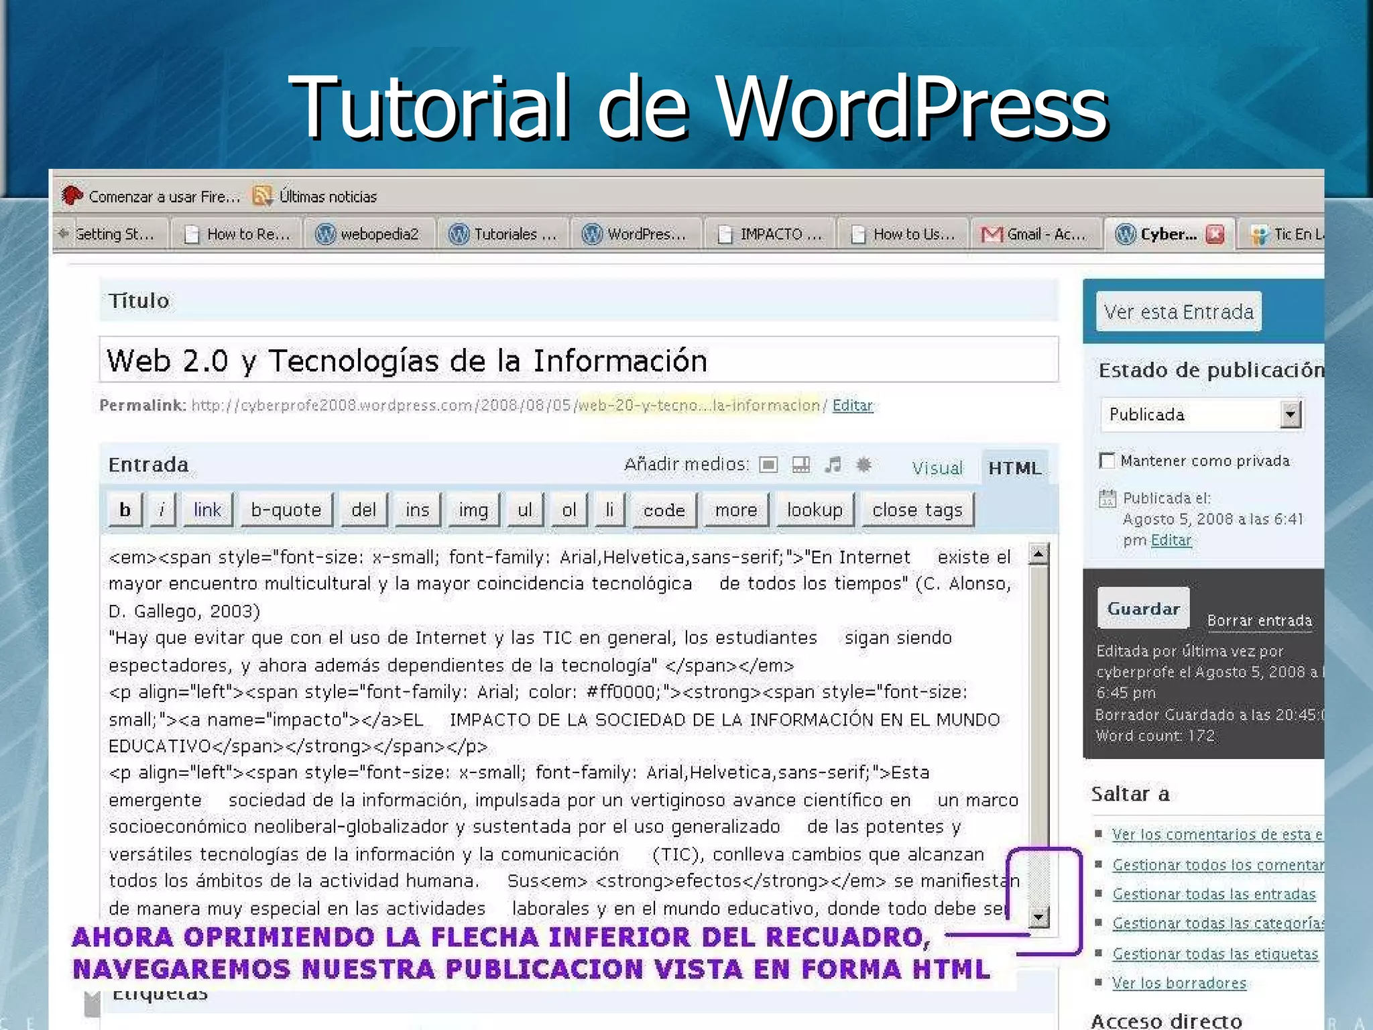Click in the post title field
This screenshot has width=1373, height=1030.
point(579,360)
